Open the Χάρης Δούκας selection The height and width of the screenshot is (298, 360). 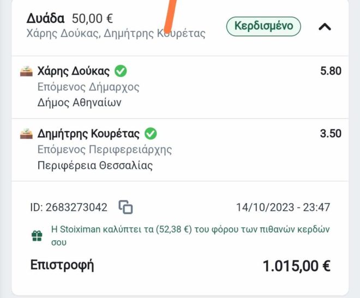(74, 71)
